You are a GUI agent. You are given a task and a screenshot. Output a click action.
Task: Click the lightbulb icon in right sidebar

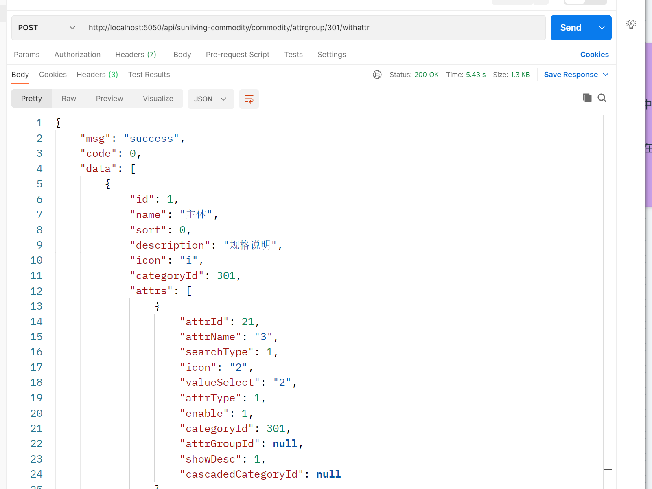pos(631,24)
